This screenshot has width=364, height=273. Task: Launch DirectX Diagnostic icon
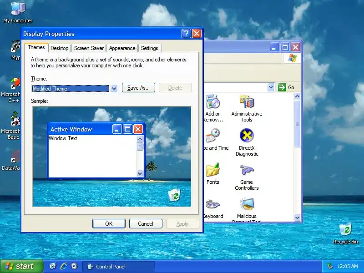click(x=247, y=136)
